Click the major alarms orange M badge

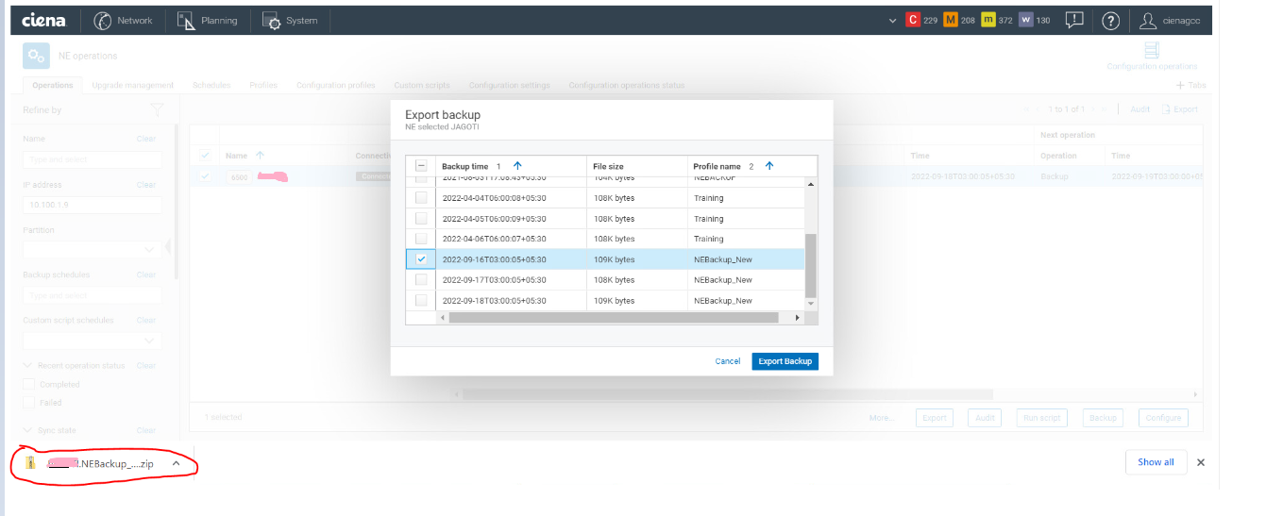[x=951, y=20]
